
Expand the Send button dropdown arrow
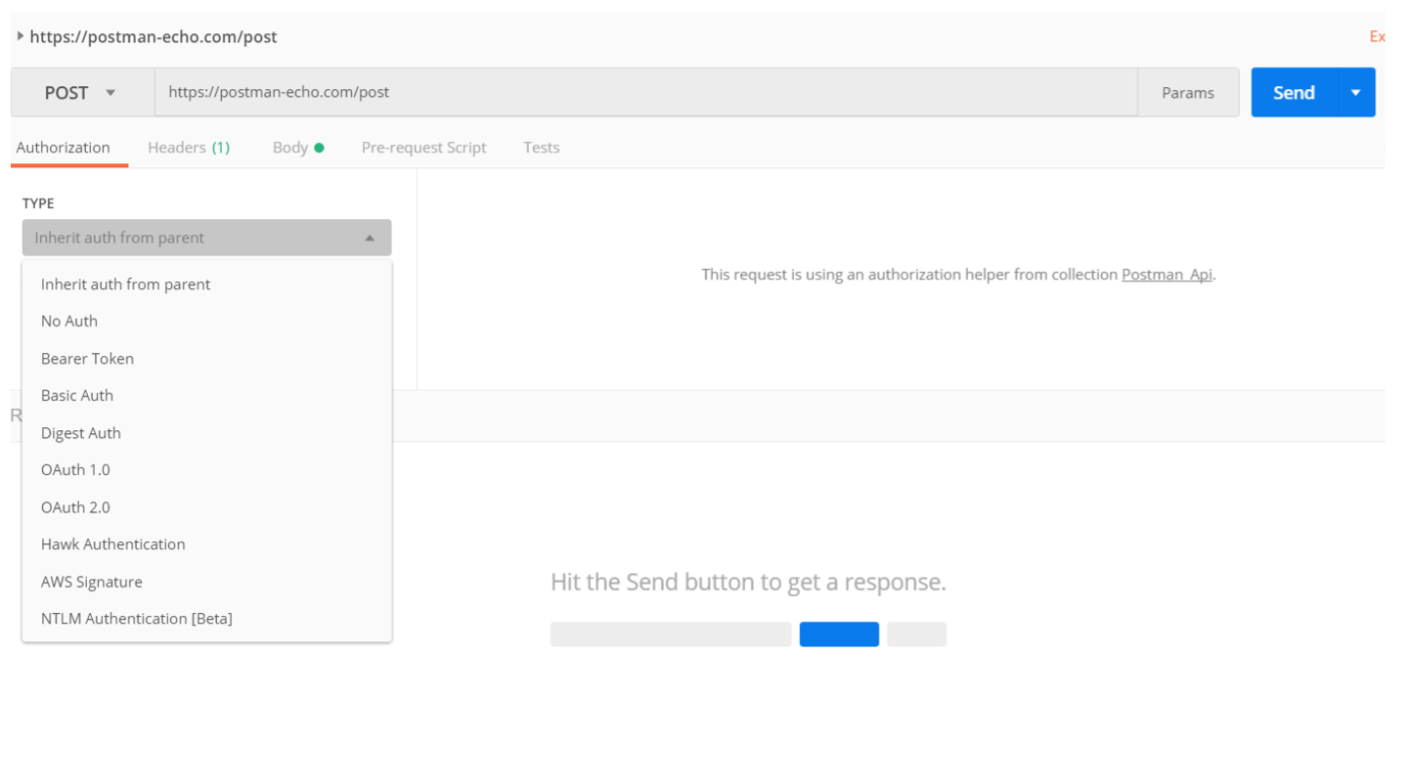tap(1355, 93)
